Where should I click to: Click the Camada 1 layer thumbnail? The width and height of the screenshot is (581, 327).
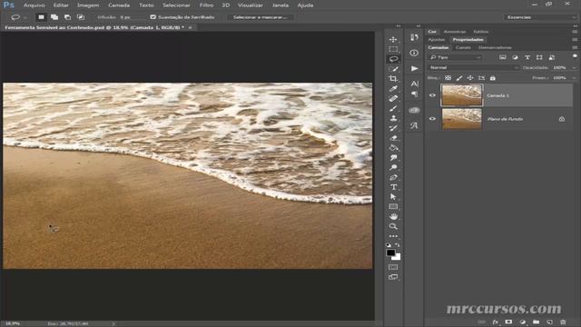462,95
